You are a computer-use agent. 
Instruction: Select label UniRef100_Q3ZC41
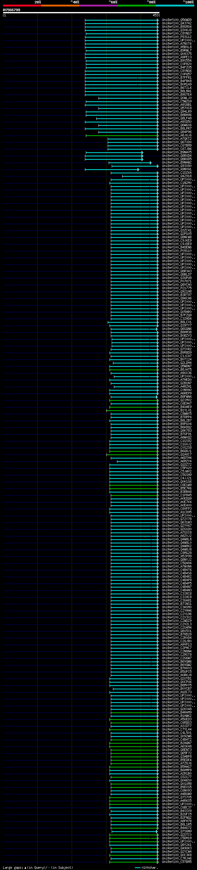176,230
